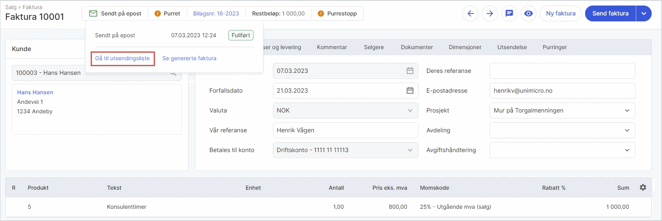Click the Purret status label

point(172,13)
